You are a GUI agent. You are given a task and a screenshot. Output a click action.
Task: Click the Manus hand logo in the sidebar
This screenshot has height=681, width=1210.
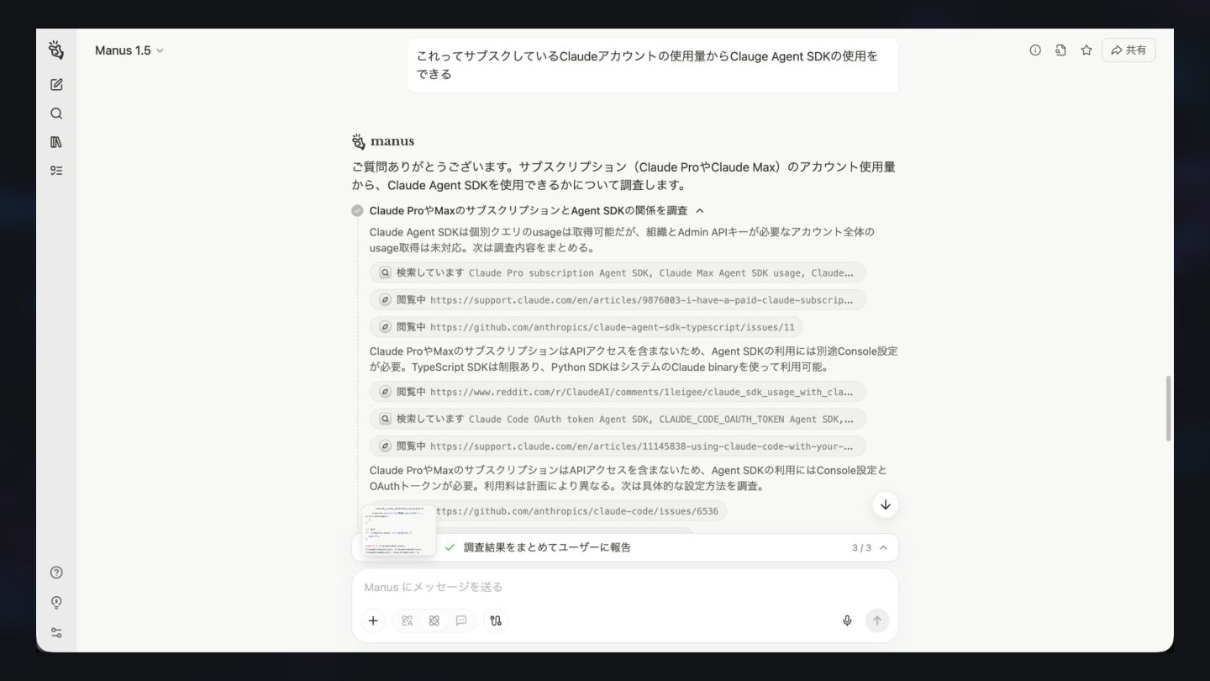coord(56,50)
